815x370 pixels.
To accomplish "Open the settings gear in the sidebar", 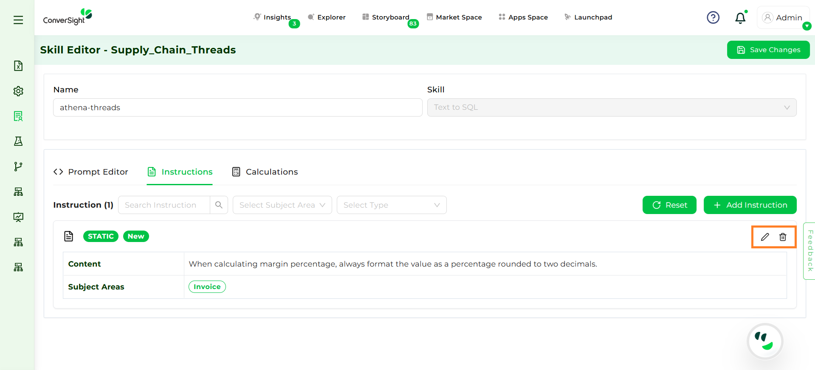I will pyautogui.click(x=18, y=91).
